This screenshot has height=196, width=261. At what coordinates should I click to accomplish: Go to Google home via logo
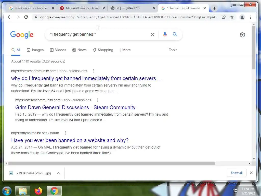tap(22, 35)
